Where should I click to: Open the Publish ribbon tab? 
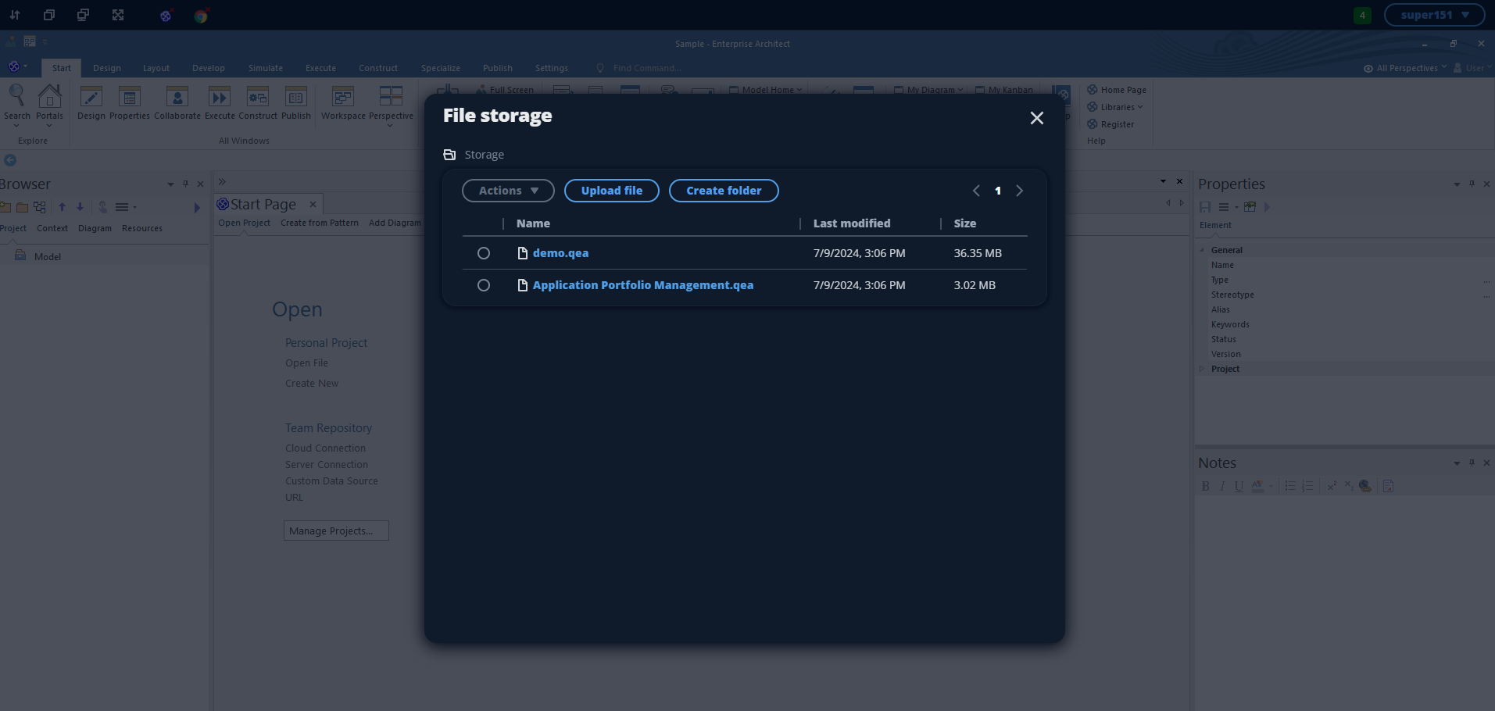[498, 68]
